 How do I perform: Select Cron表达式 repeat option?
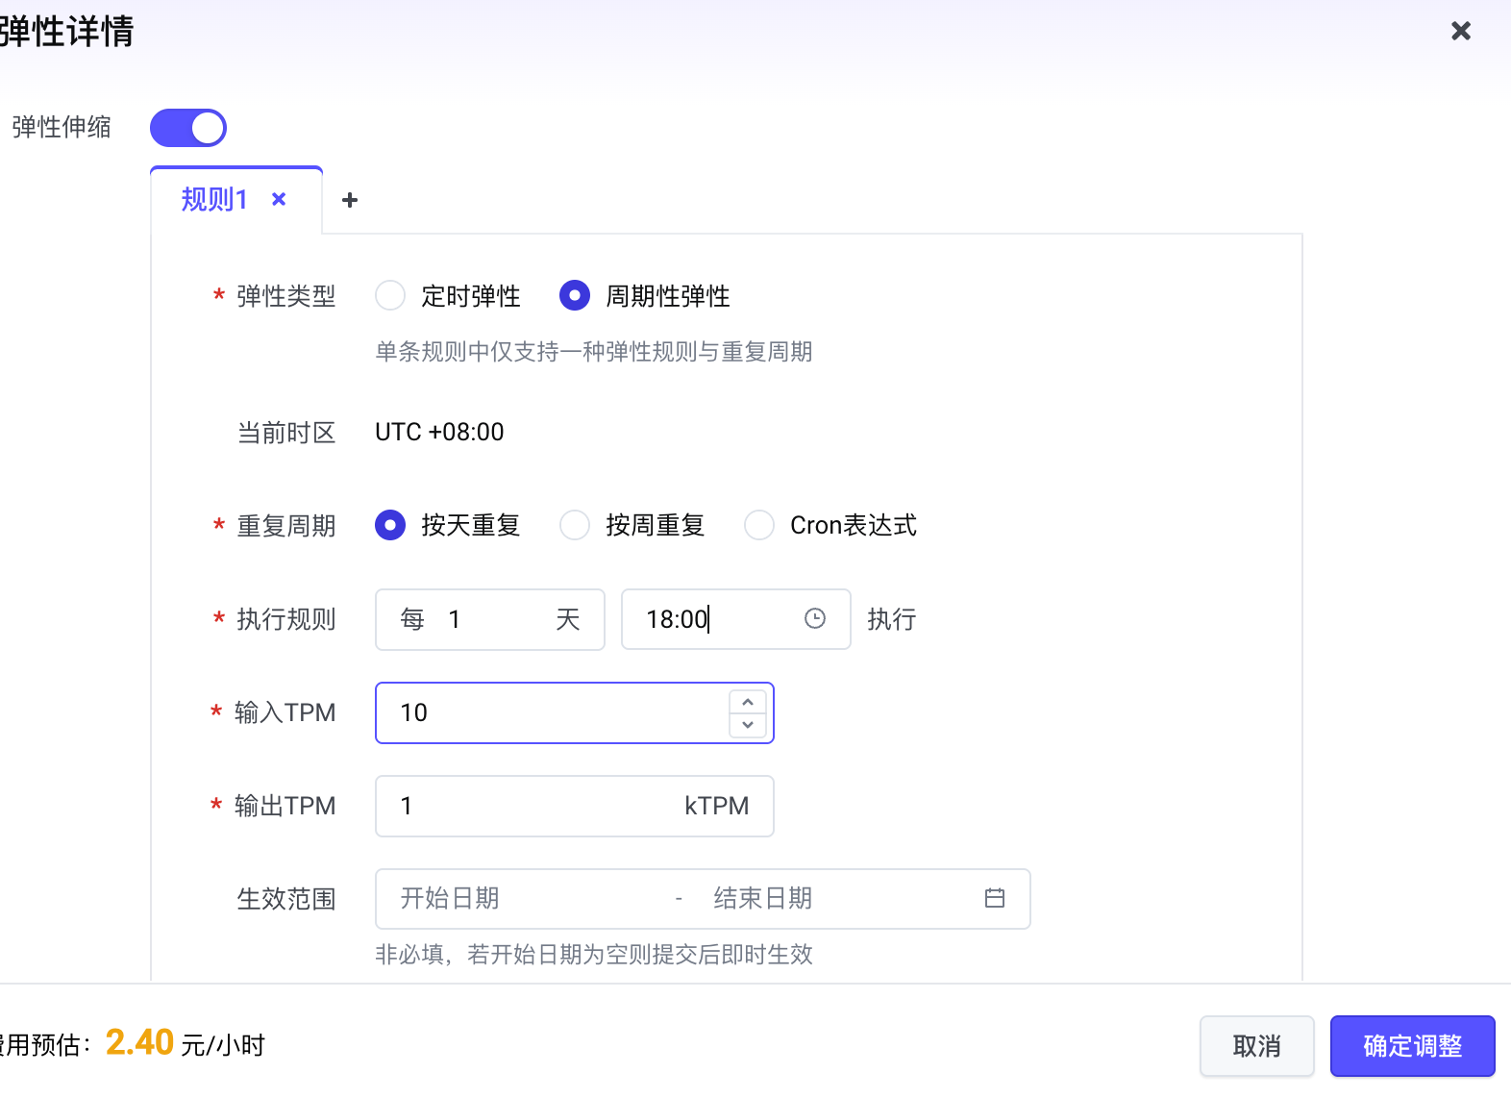(x=759, y=525)
